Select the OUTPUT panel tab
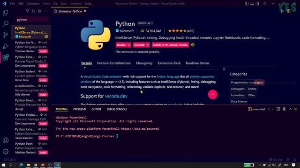This screenshot has width=300, height=168. pyautogui.click(x=96, y=109)
